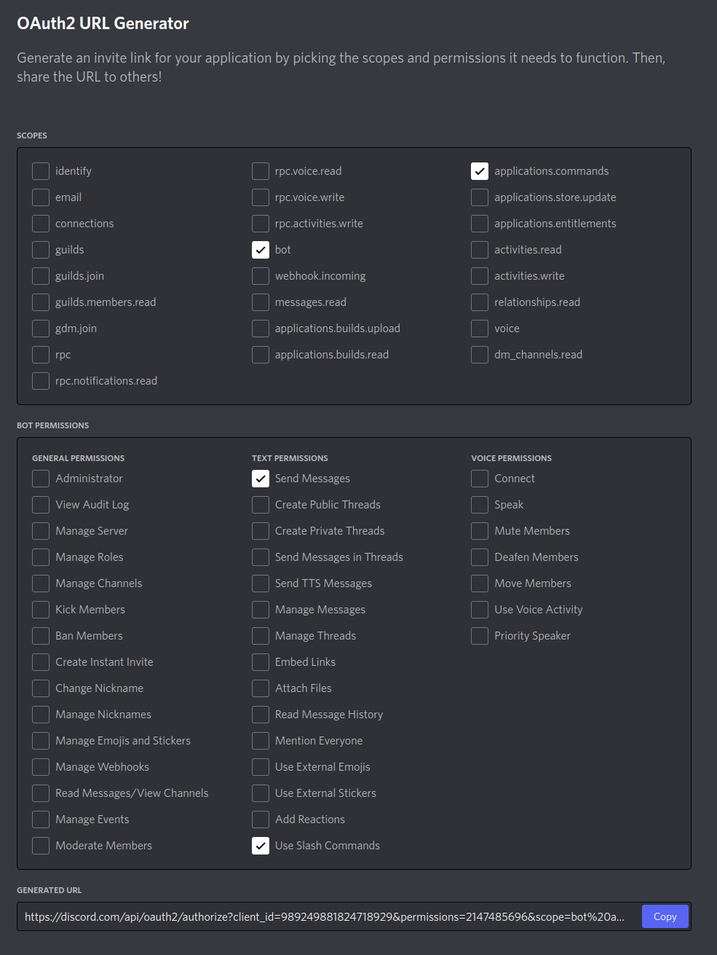
Task: Enable Embed Links permission
Action: pos(261,662)
